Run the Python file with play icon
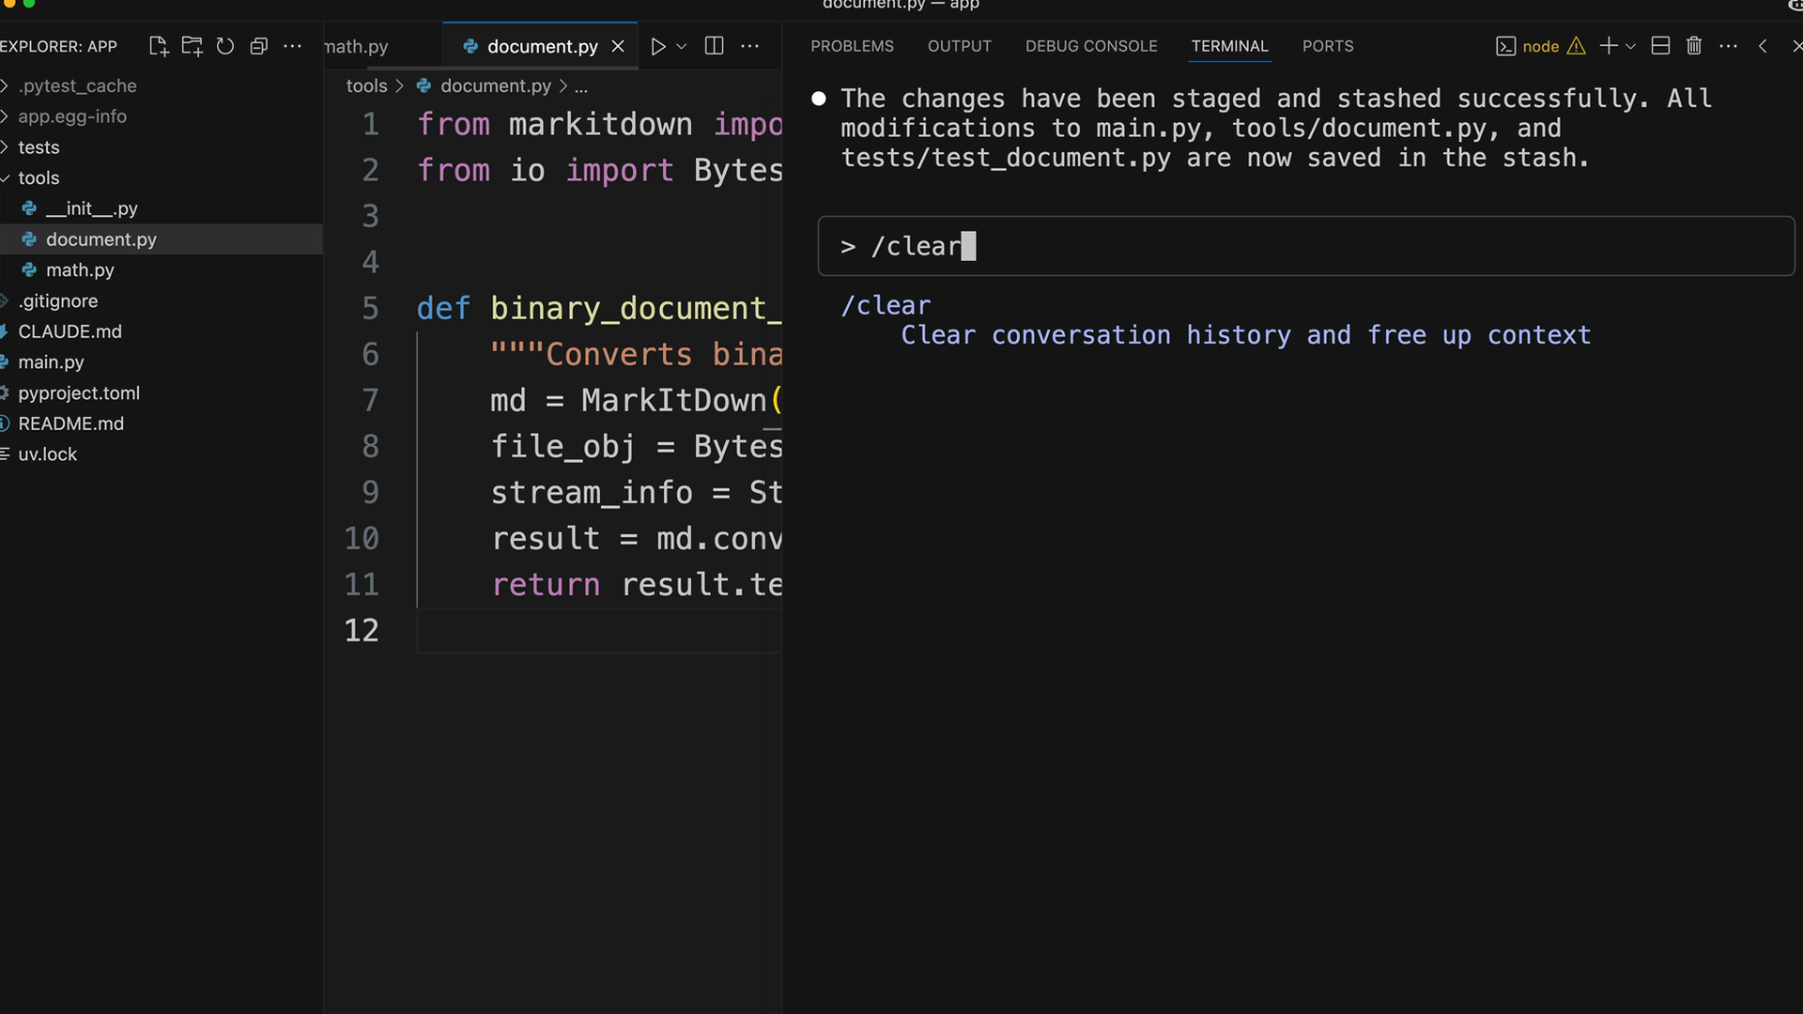This screenshot has height=1014, width=1803. pyautogui.click(x=658, y=46)
